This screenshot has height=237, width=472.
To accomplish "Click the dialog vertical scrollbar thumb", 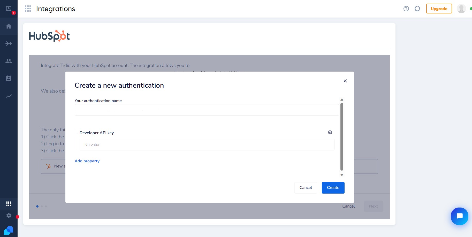I will coord(342,137).
